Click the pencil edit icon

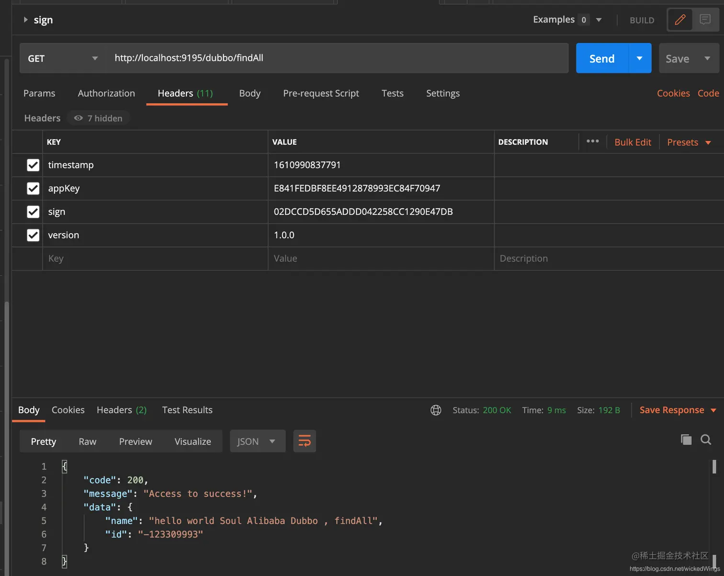tap(680, 20)
